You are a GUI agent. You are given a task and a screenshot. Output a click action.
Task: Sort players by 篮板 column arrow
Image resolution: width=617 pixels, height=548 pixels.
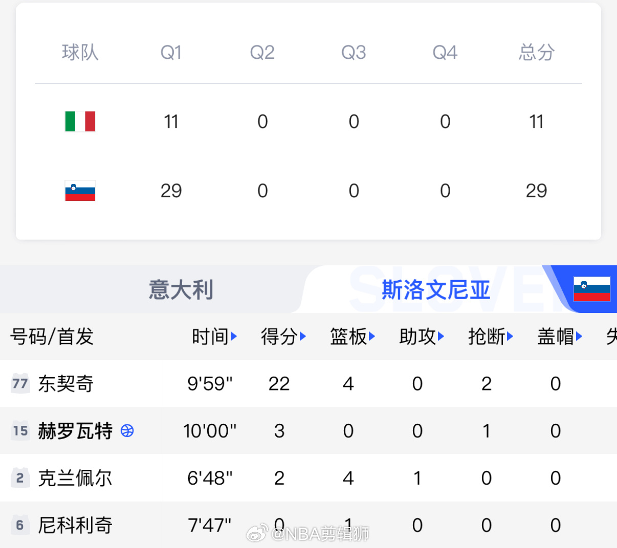click(372, 336)
